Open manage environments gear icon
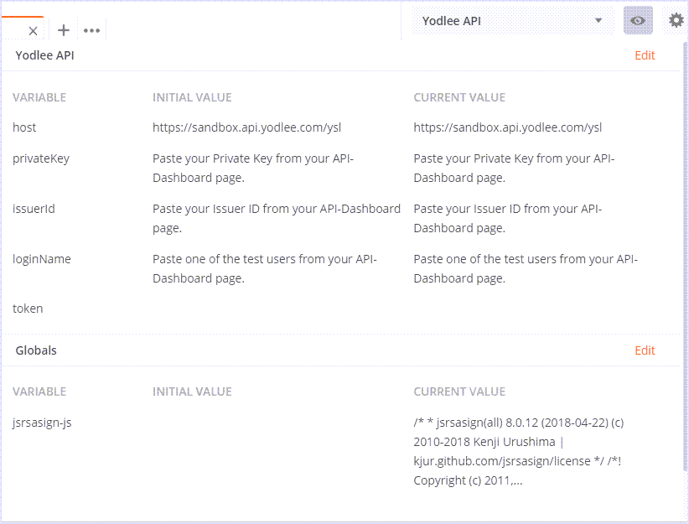This screenshot has height=524, width=689. tap(676, 21)
